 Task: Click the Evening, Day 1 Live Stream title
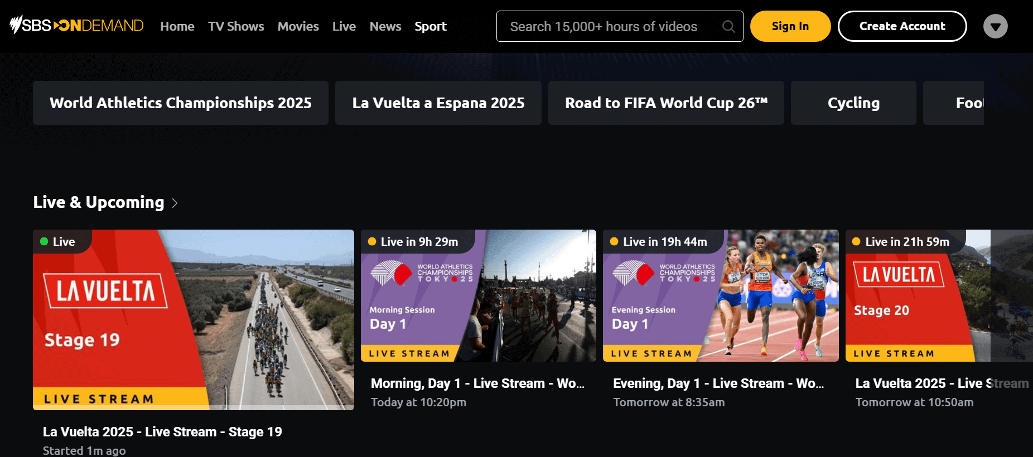pyautogui.click(x=718, y=383)
